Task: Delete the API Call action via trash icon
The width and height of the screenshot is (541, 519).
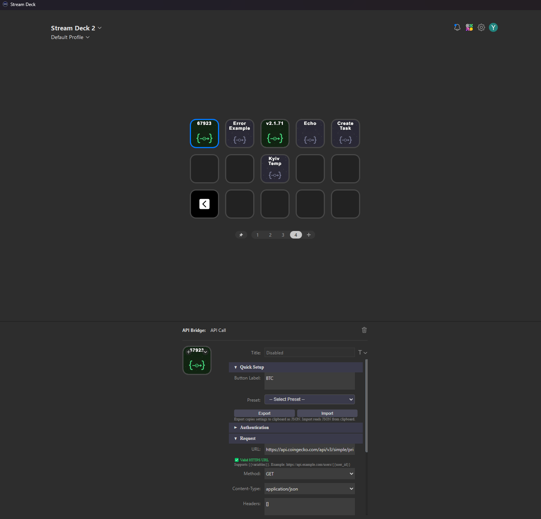Action: tap(364, 330)
